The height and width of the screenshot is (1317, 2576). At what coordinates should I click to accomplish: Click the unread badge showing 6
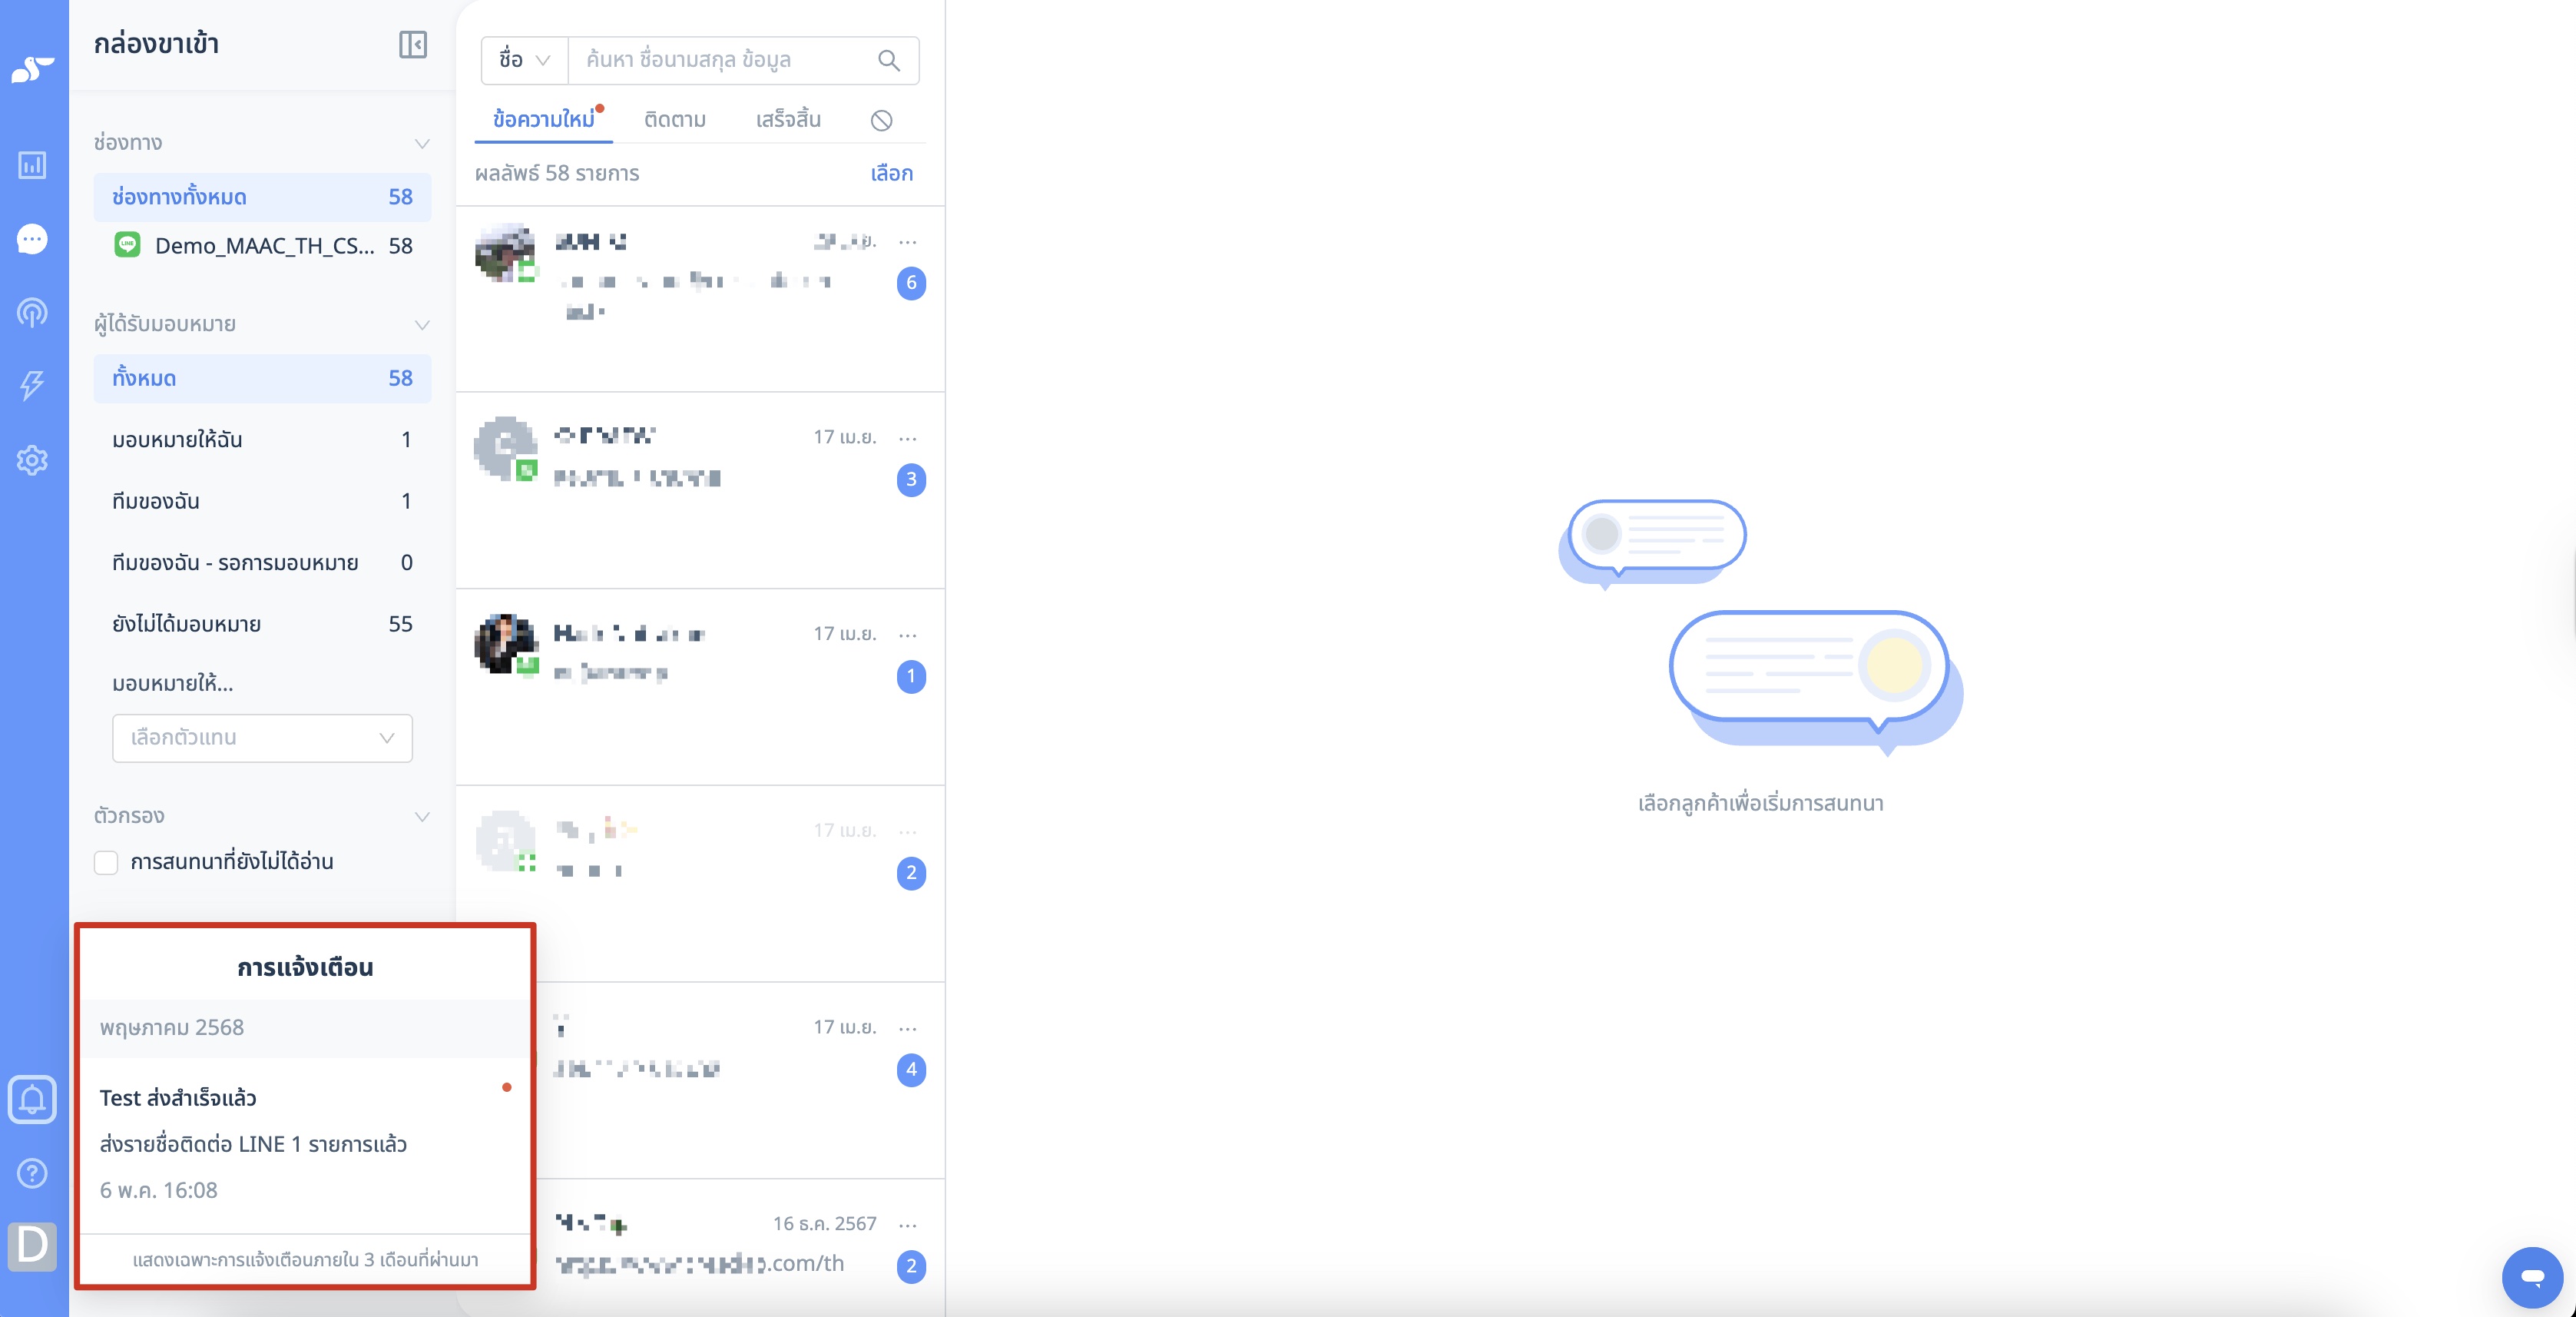[x=911, y=284]
